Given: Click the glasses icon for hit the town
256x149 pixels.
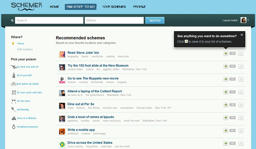Looking at the screenshot, I should click(x=14, y=101).
